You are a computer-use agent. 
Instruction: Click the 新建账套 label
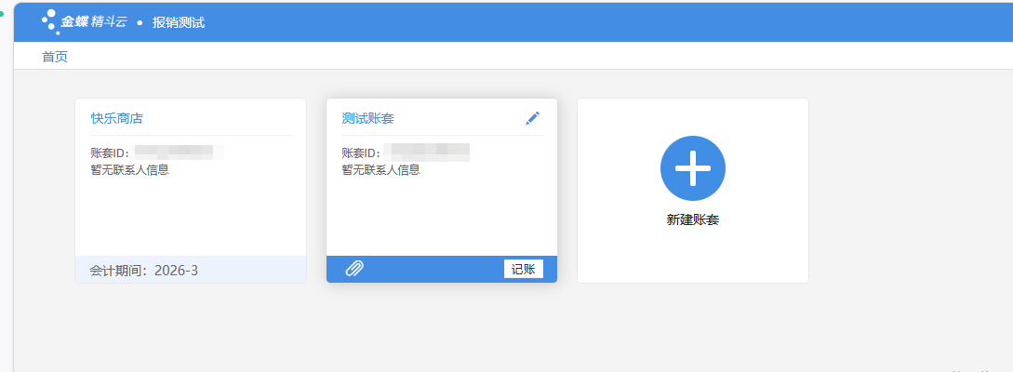click(x=692, y=220)
